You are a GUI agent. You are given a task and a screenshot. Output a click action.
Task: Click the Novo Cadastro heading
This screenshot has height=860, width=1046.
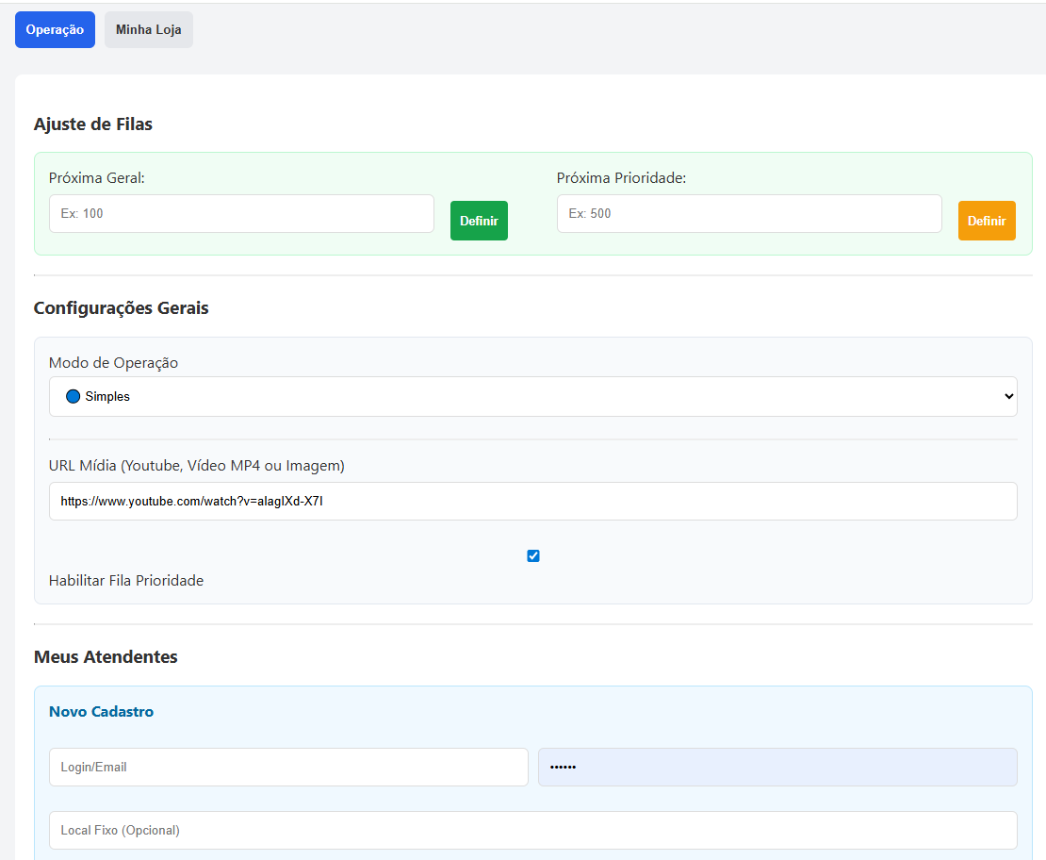pyautogui.click(x=101, y=712)
